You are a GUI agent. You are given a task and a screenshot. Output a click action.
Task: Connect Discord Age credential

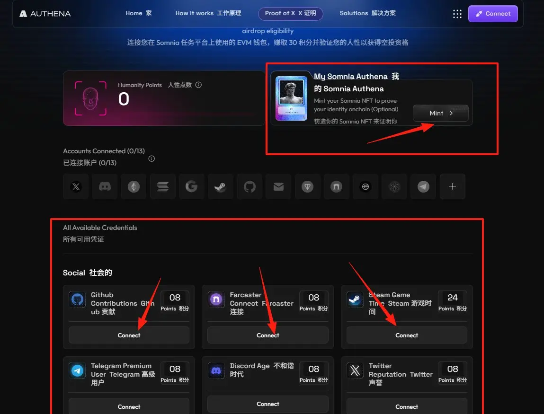pos(268,404)
